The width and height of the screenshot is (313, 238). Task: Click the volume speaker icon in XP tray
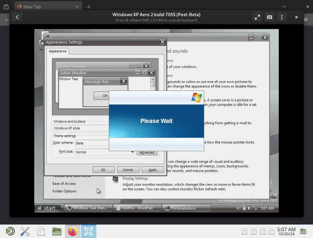coord(249,208)
